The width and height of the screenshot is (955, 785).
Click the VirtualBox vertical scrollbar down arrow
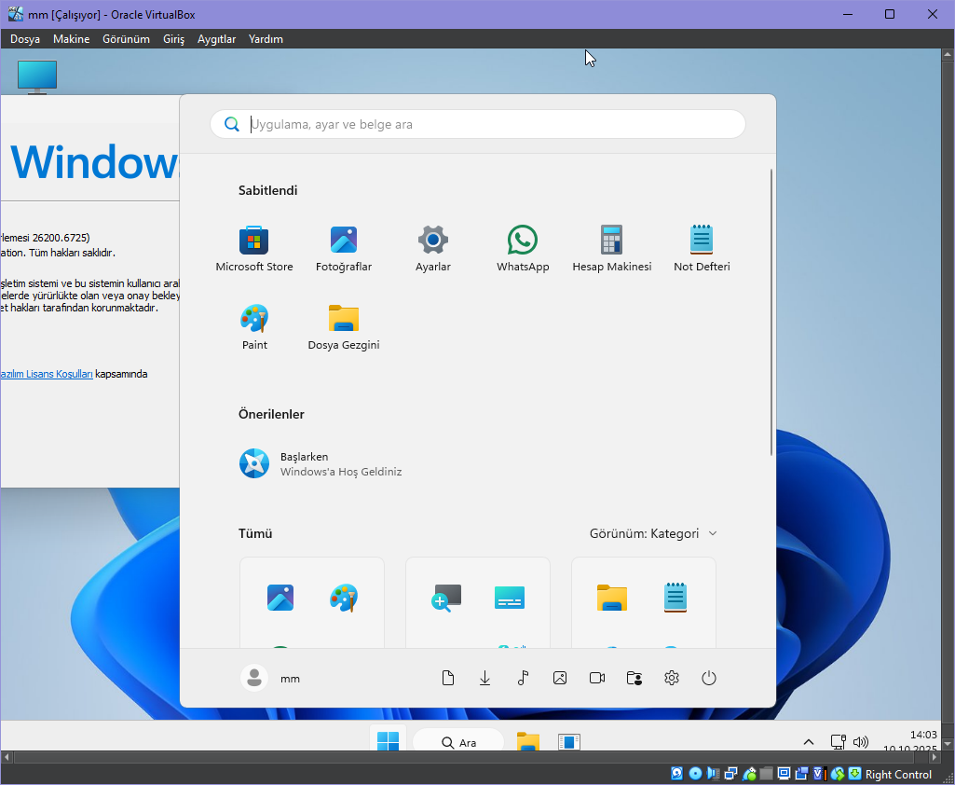pyautogui.click(x=948, y=744)
